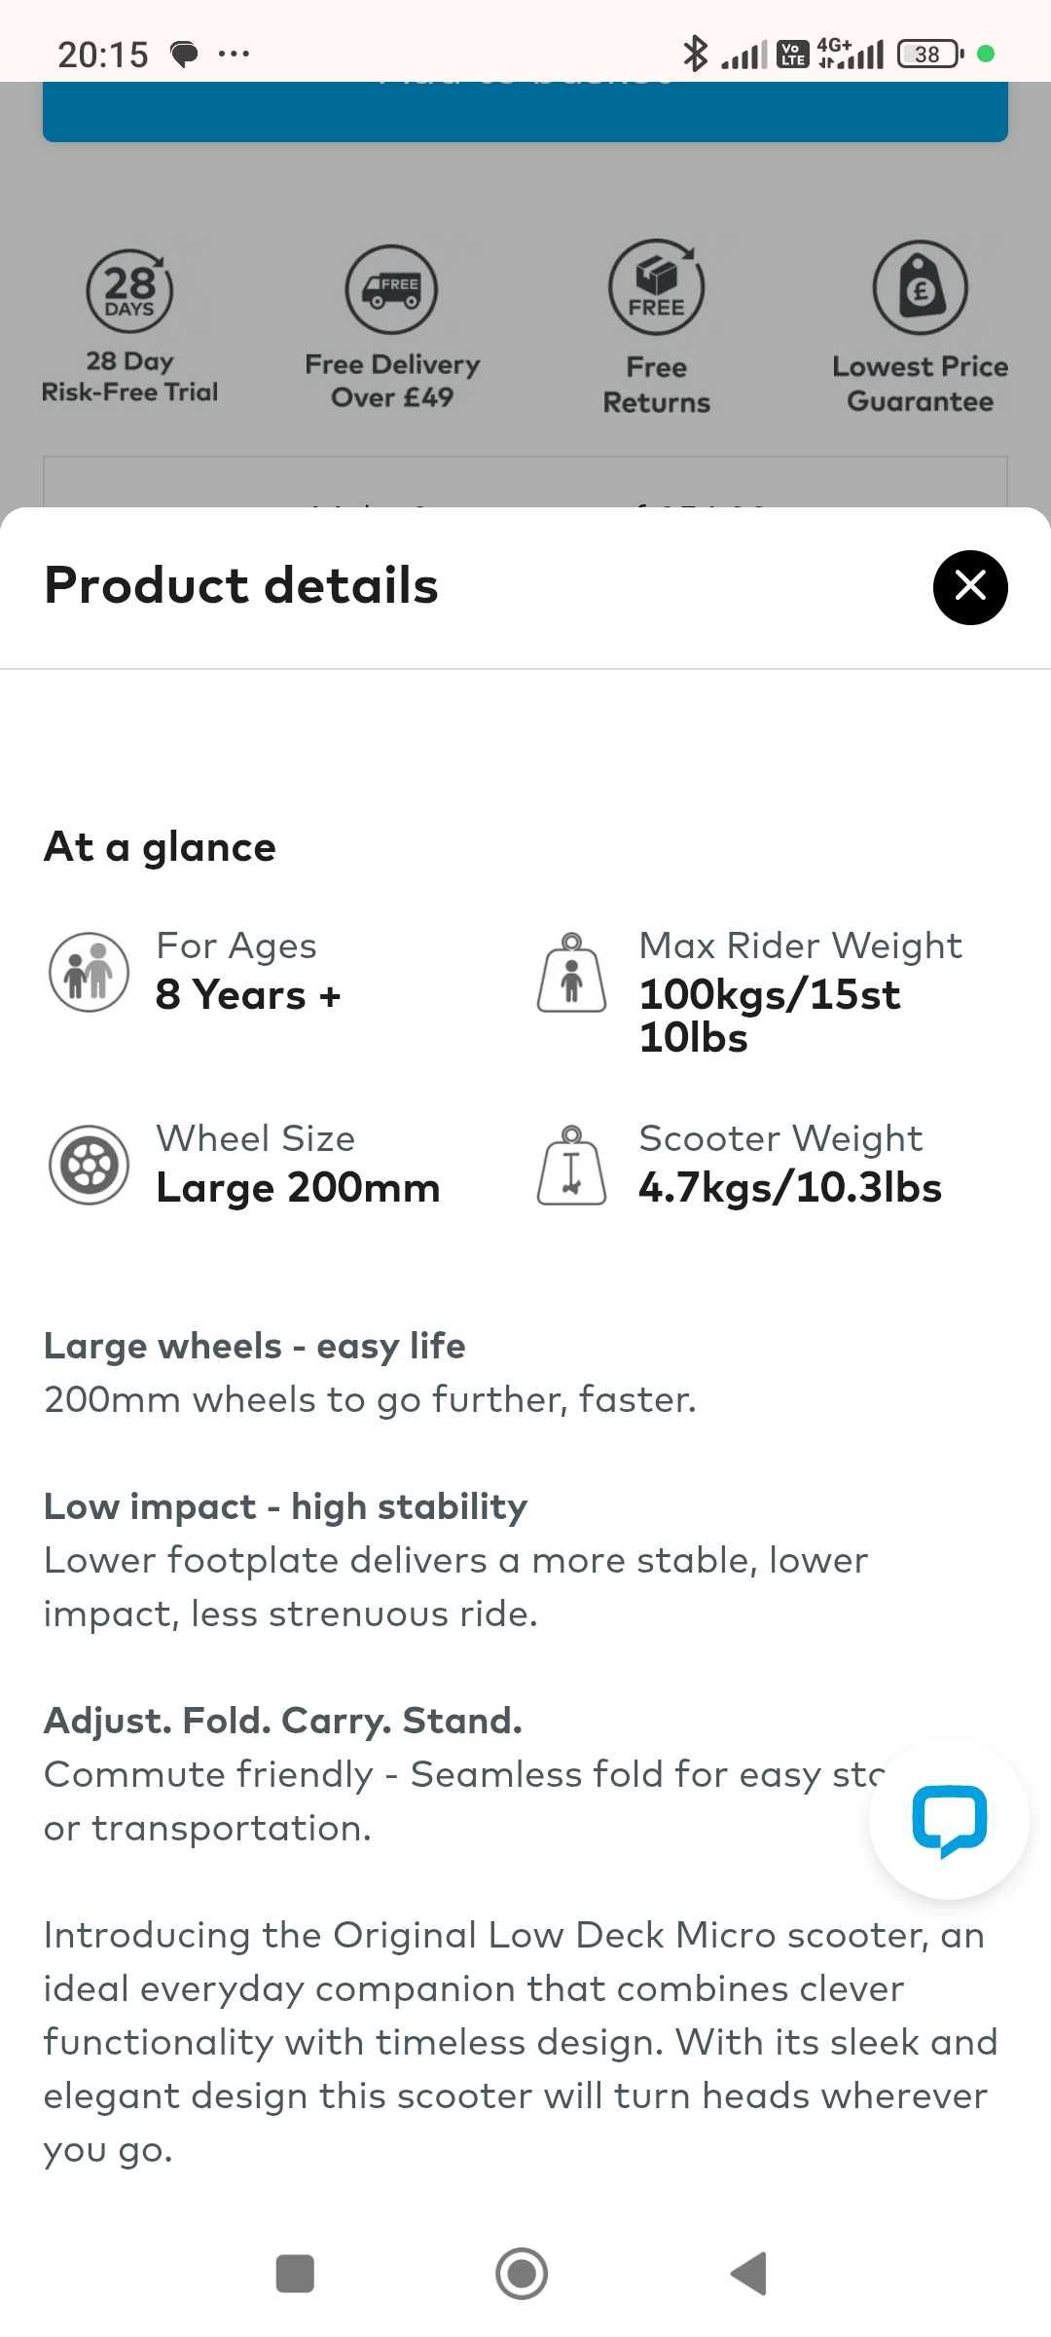Close the Product details panel

(x=970, y=587)
